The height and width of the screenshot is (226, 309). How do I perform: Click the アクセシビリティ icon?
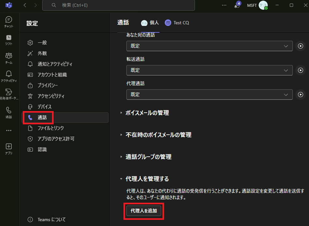pyautogui.click(x=30, y=96)
